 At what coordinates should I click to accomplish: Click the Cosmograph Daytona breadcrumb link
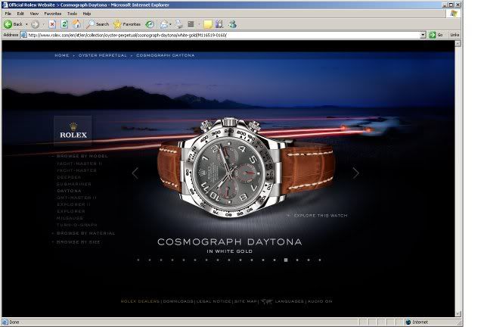(166, 55)
